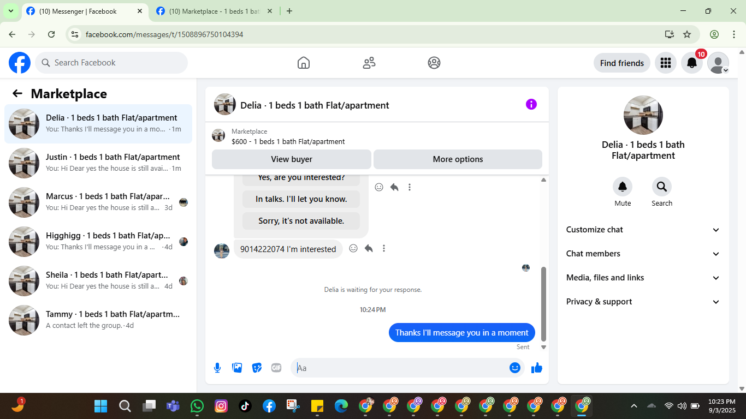The image size is (746, 419).
Task: Open the Windows Start menu
Action: 101,406
